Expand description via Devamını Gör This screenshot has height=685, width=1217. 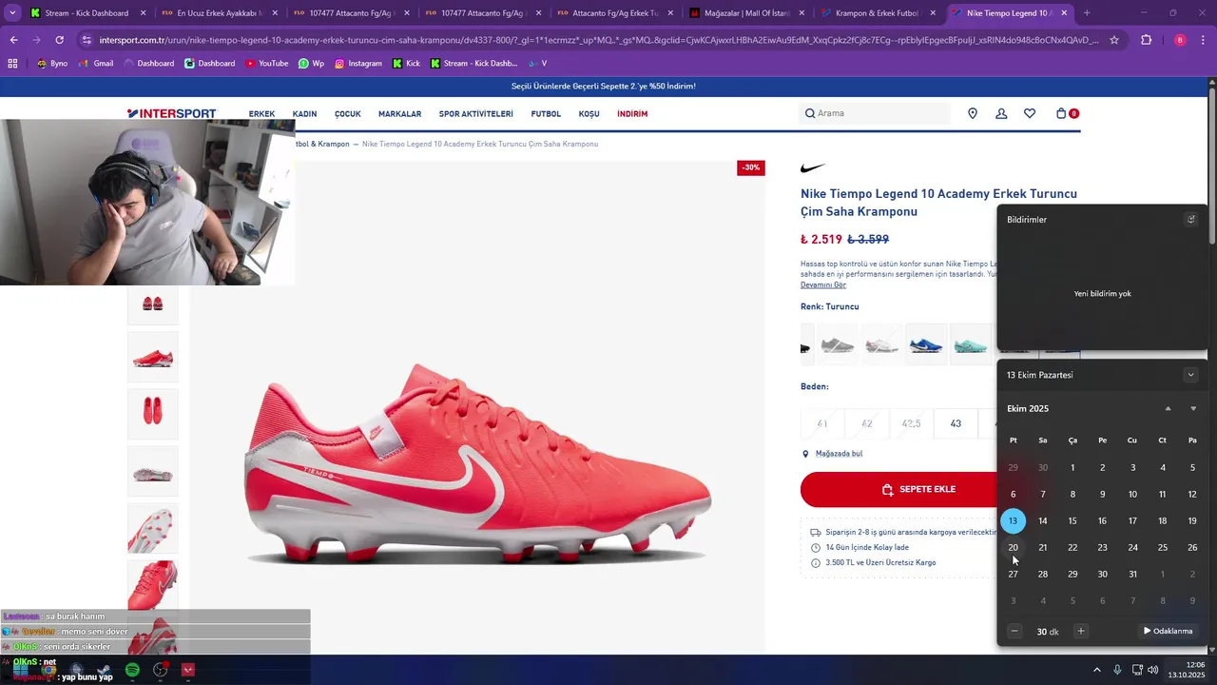[823, 284]
